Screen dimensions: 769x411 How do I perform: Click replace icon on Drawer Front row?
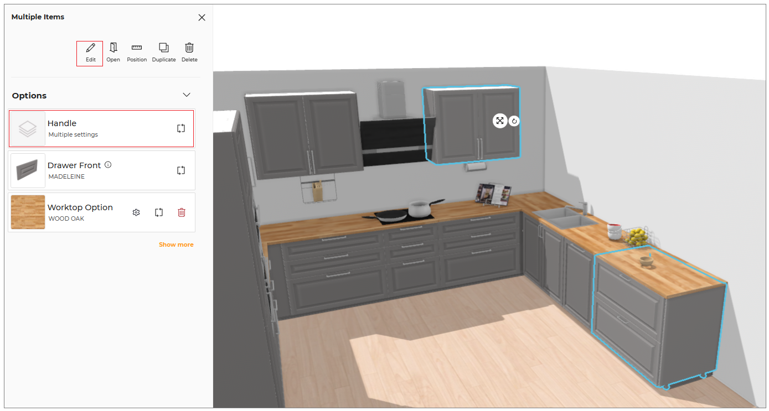[x=181, y=170]
